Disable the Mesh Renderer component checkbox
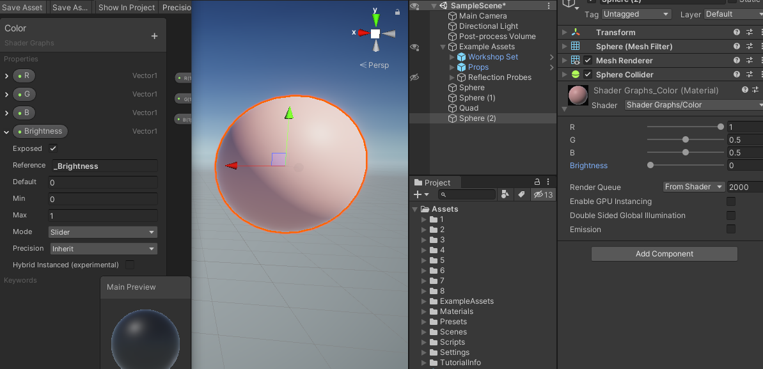This screenshot has width=763, height=369. pos(588,60)
